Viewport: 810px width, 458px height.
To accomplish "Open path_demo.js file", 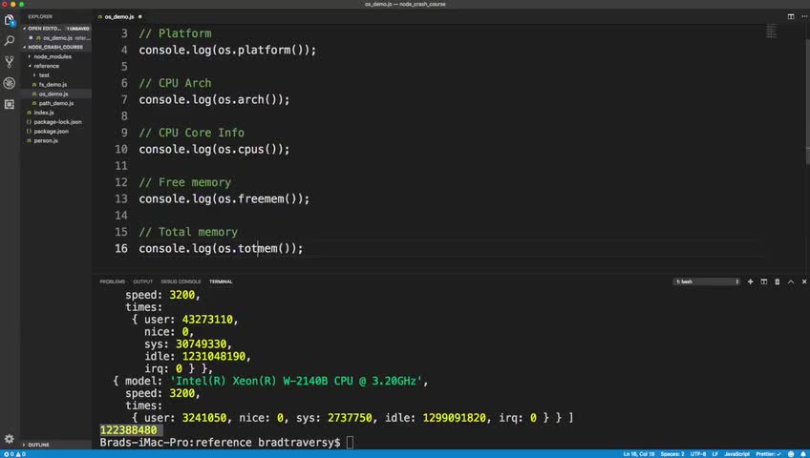I will point(55,103).
